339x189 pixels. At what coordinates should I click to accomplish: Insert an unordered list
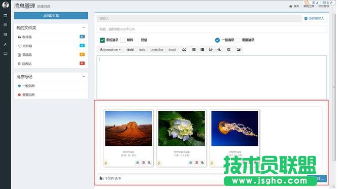(194, 50)
